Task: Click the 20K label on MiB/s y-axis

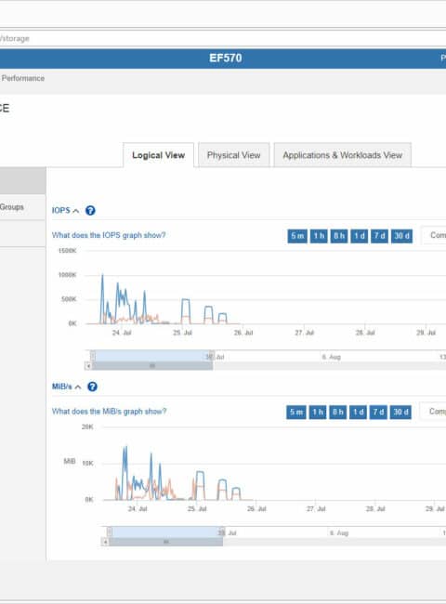Action: click(x=87, y=427)
